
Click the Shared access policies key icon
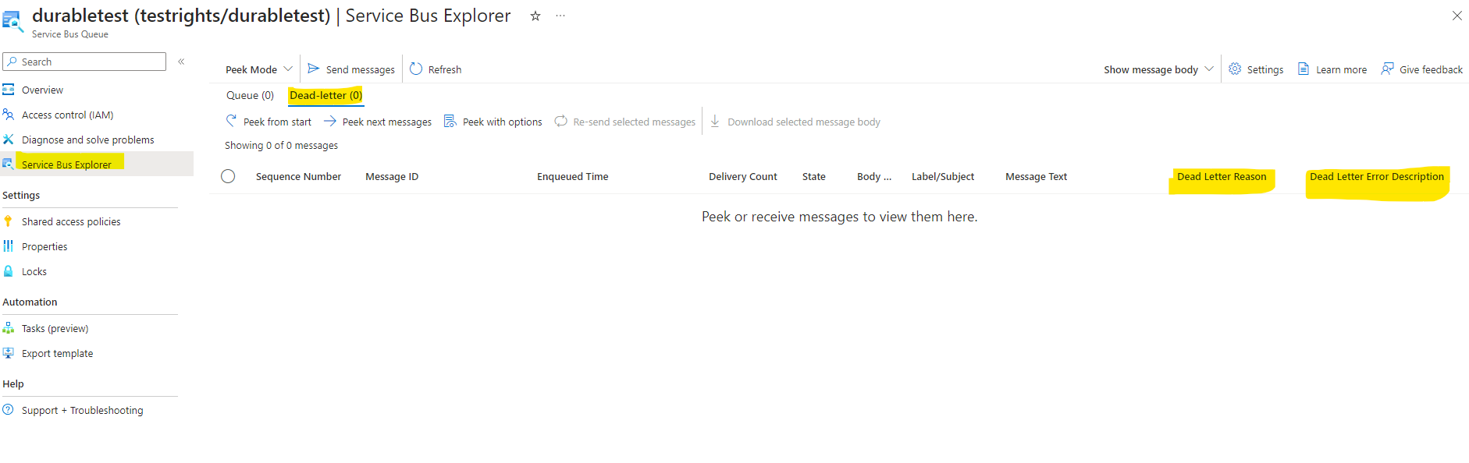tap(9, 221)
